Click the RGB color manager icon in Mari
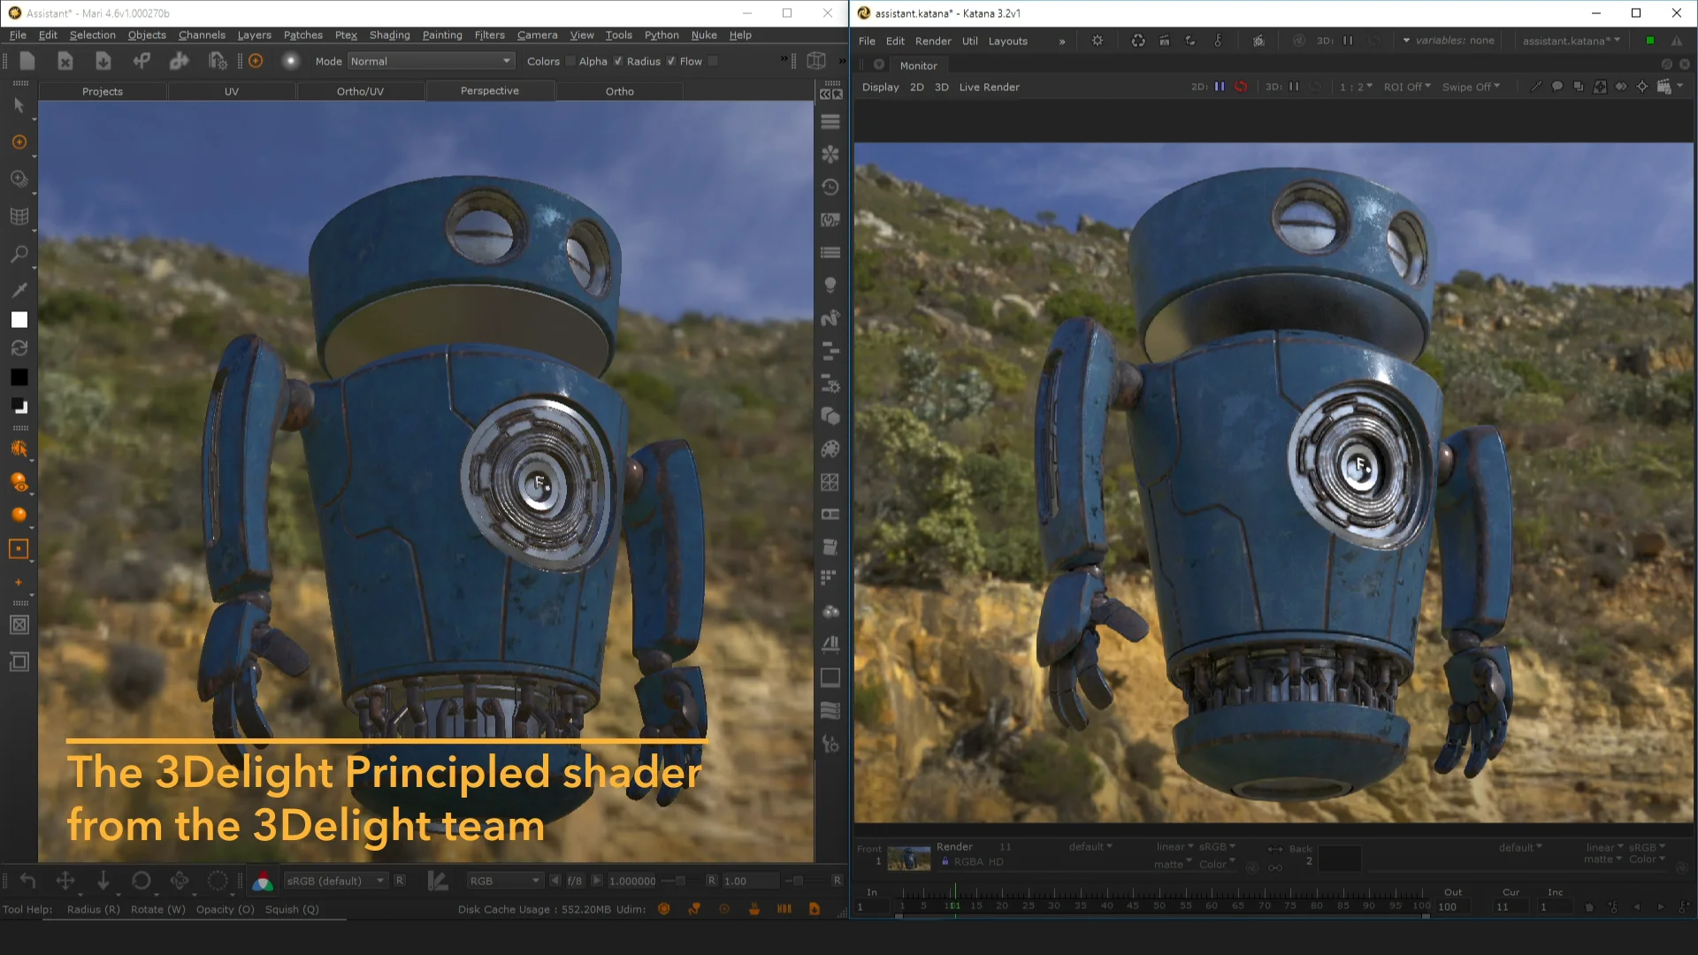This screenshot has height=955, width=1698. pyautogui.click(x=263, y=881)
